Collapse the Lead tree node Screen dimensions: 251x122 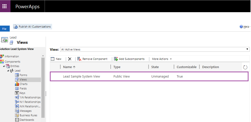pyautogui.click(x=8, y=71)
